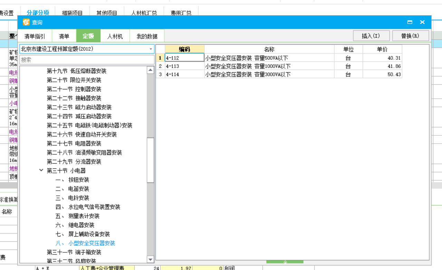Open 其他项目 tab in main window

[107, 13]
